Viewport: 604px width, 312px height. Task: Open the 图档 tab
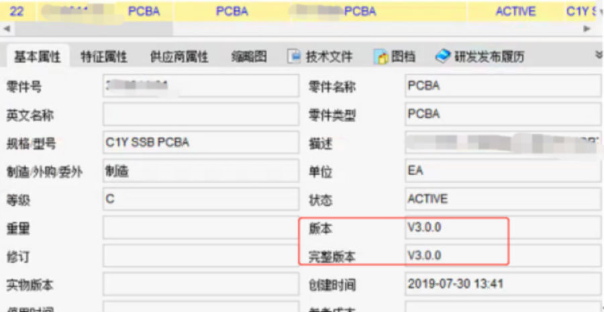395,58
